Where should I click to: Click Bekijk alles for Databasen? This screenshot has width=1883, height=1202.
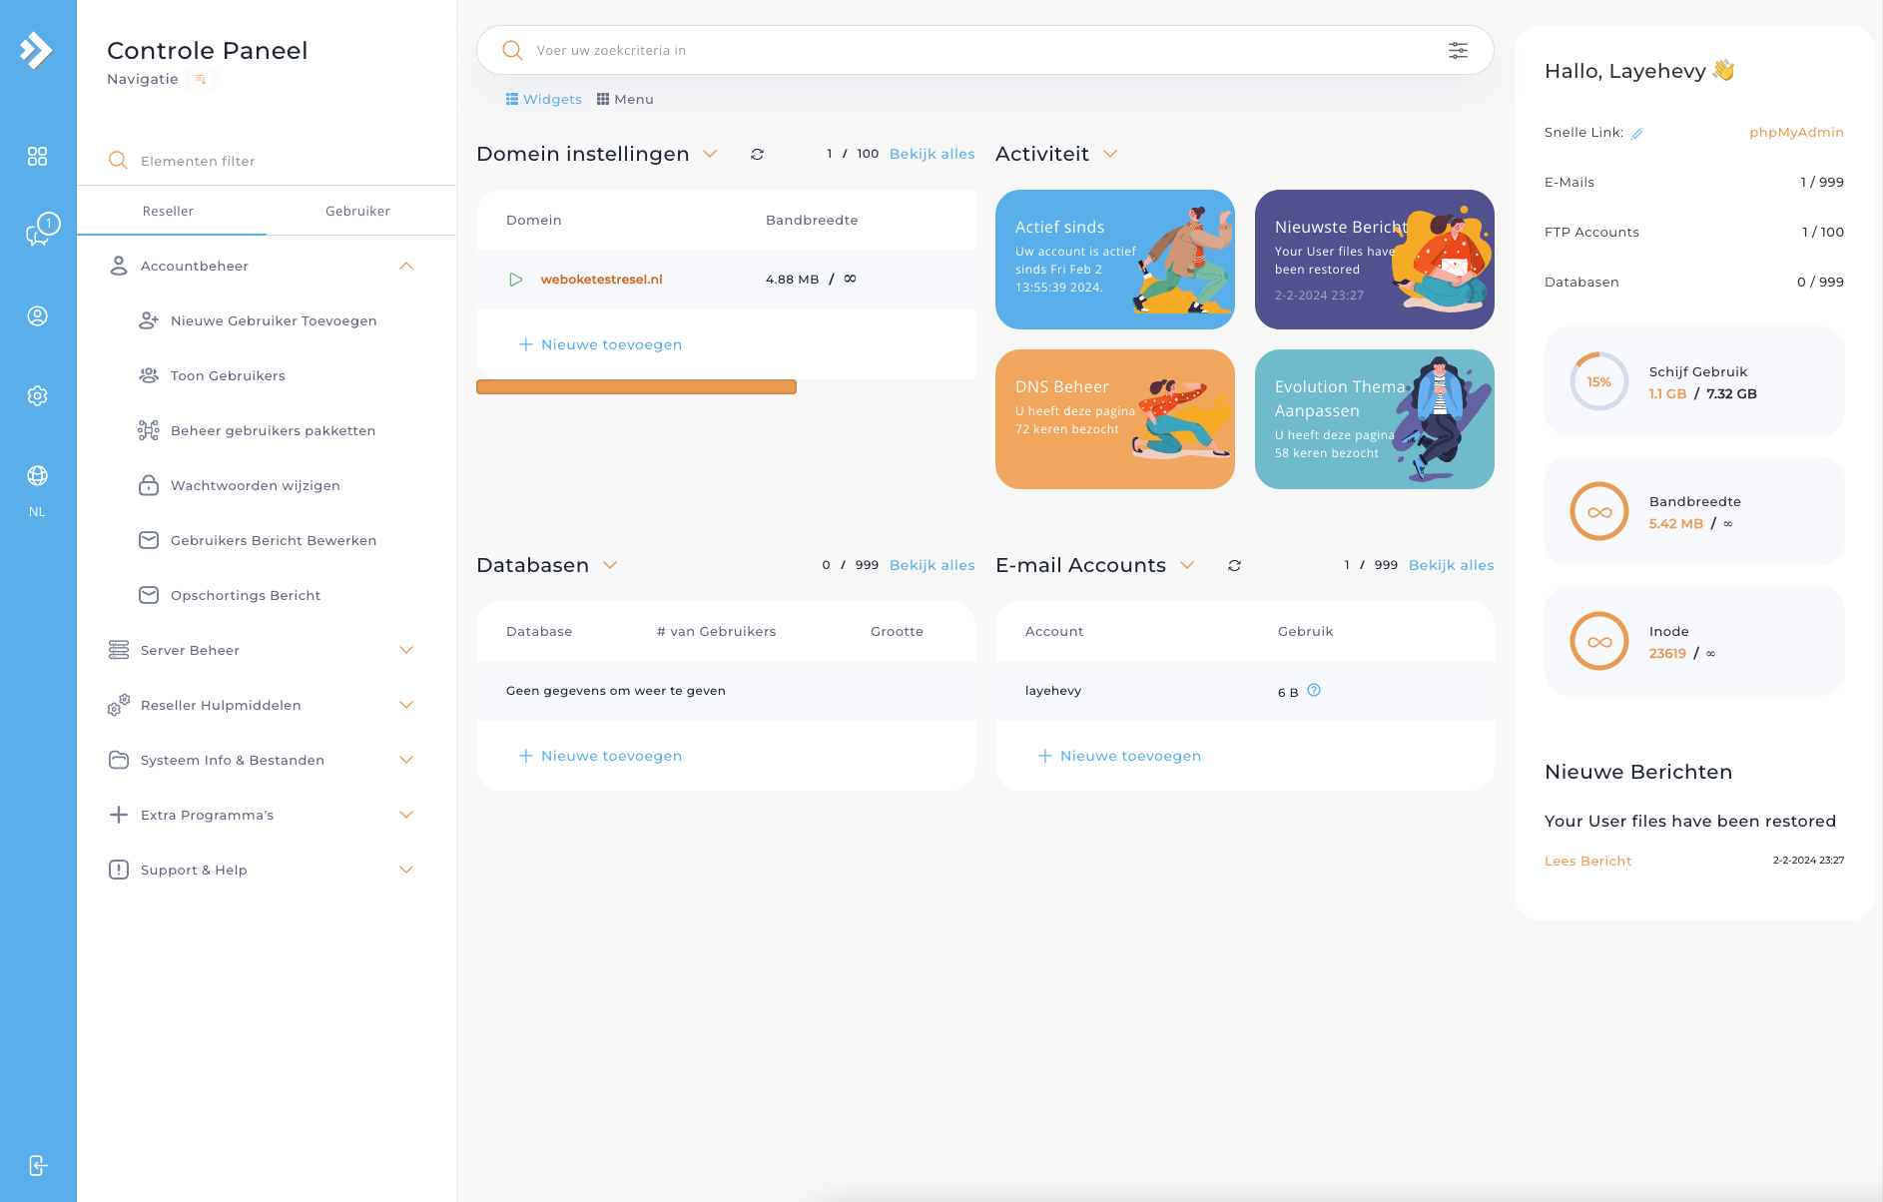coord(932,565)
